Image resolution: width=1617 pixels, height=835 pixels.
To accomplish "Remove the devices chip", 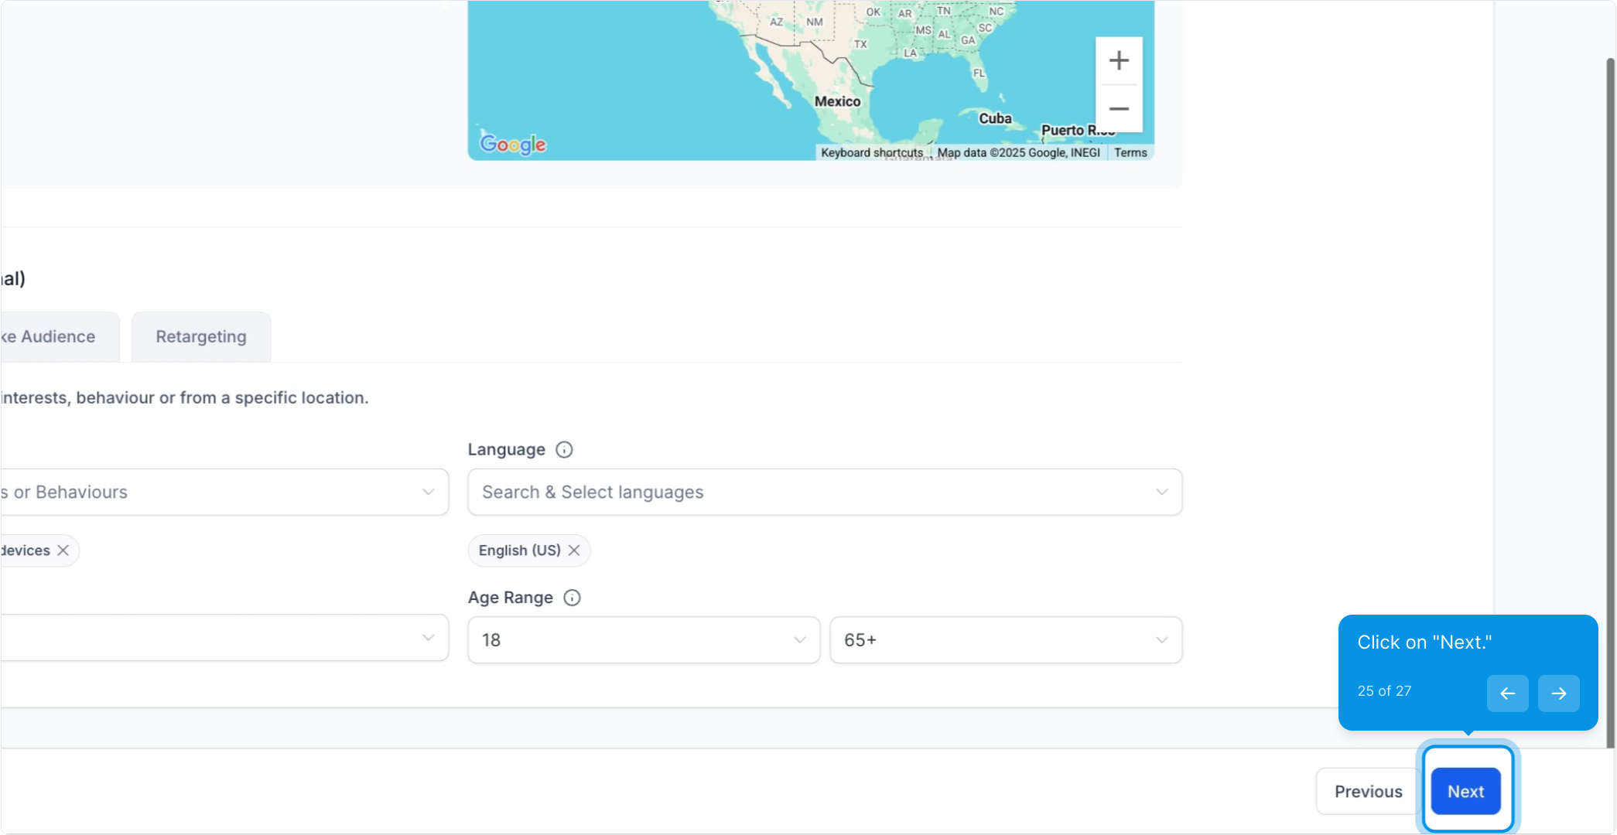I will 63,550.
